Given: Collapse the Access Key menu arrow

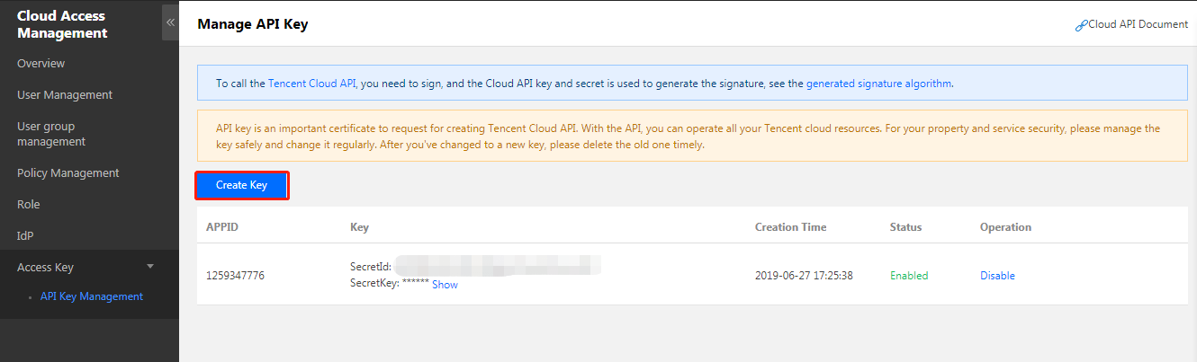Looking at the screenshot, I should [x=150, y=267].
